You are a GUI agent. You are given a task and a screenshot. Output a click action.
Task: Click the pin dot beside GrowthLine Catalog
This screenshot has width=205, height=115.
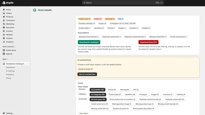point(27,64)
